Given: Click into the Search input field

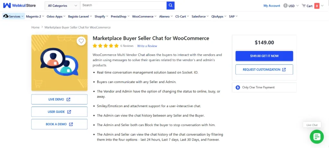Looking at the screenshot, I should point(123,5).
